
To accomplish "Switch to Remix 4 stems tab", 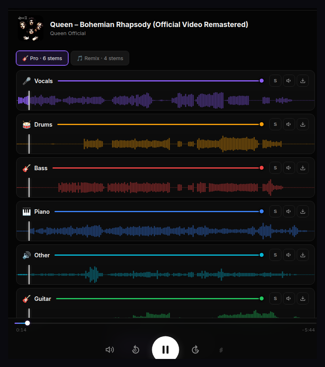I will tap(100, 58).
